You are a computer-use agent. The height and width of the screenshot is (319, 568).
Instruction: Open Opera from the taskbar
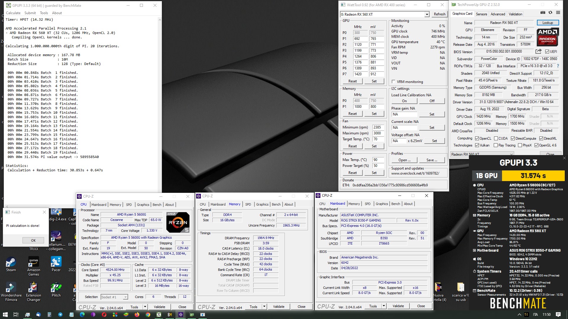(x=104, y=315)
